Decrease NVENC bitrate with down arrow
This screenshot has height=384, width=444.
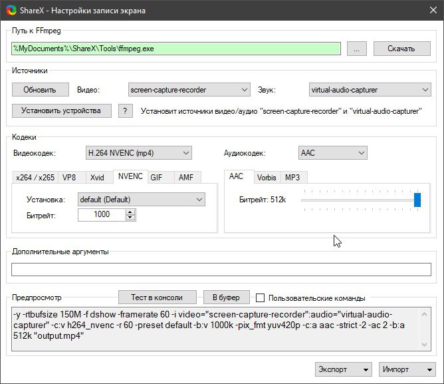pos(130,218)
